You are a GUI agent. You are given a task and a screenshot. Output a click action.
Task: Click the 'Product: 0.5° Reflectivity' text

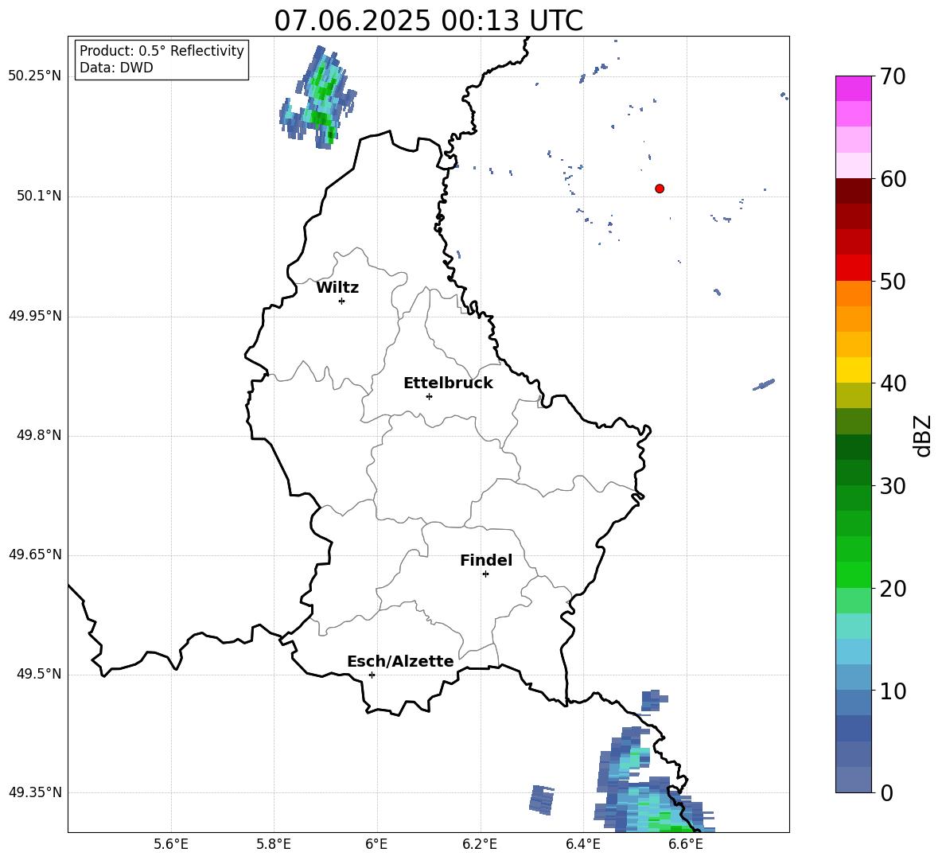tap(162, 51)
